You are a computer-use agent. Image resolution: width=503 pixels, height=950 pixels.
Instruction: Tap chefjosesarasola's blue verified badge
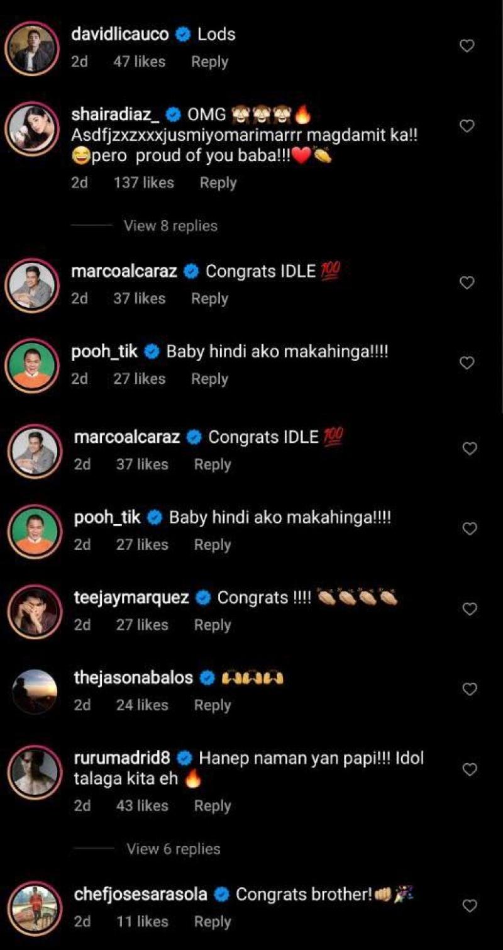pyautogui.click(x=221, y=895)
